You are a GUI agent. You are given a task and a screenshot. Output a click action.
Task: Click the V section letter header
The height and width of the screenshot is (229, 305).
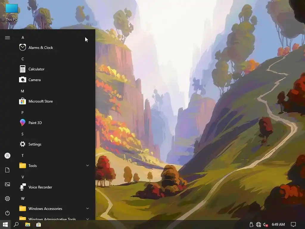point(23,177)
